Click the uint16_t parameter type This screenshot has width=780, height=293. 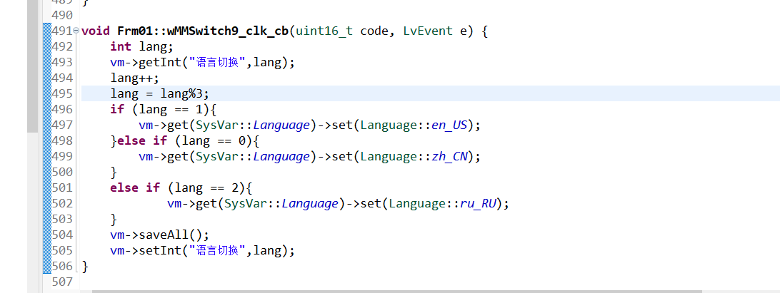tap(324, 31)
